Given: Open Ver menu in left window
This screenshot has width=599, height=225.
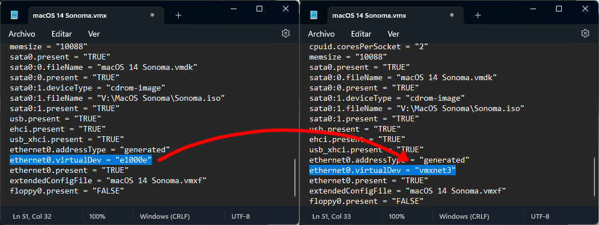Looking at the screenshot, I should (x=93, y=34).
